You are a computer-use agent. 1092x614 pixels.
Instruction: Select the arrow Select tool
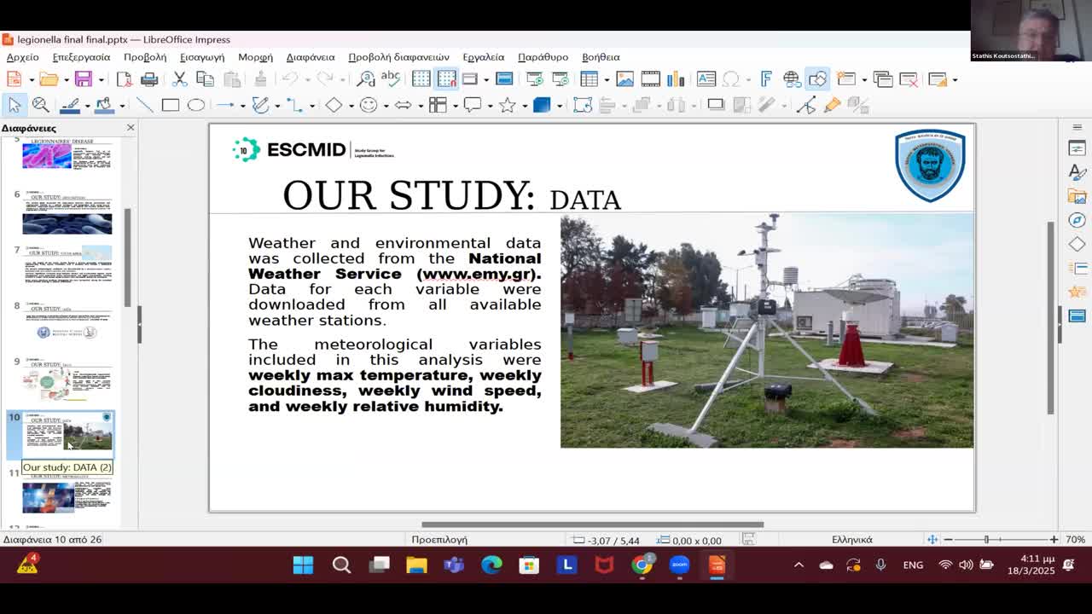click(15, 105)
